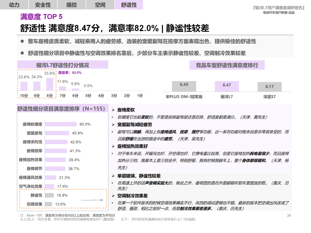The height and width of the screenshot is (233, 311).
Task: Click the 空调效果 row label
Action: [35, 204]
